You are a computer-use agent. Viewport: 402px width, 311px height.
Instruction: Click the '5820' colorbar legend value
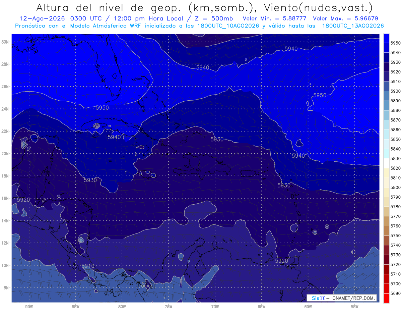tap(396, 168)
